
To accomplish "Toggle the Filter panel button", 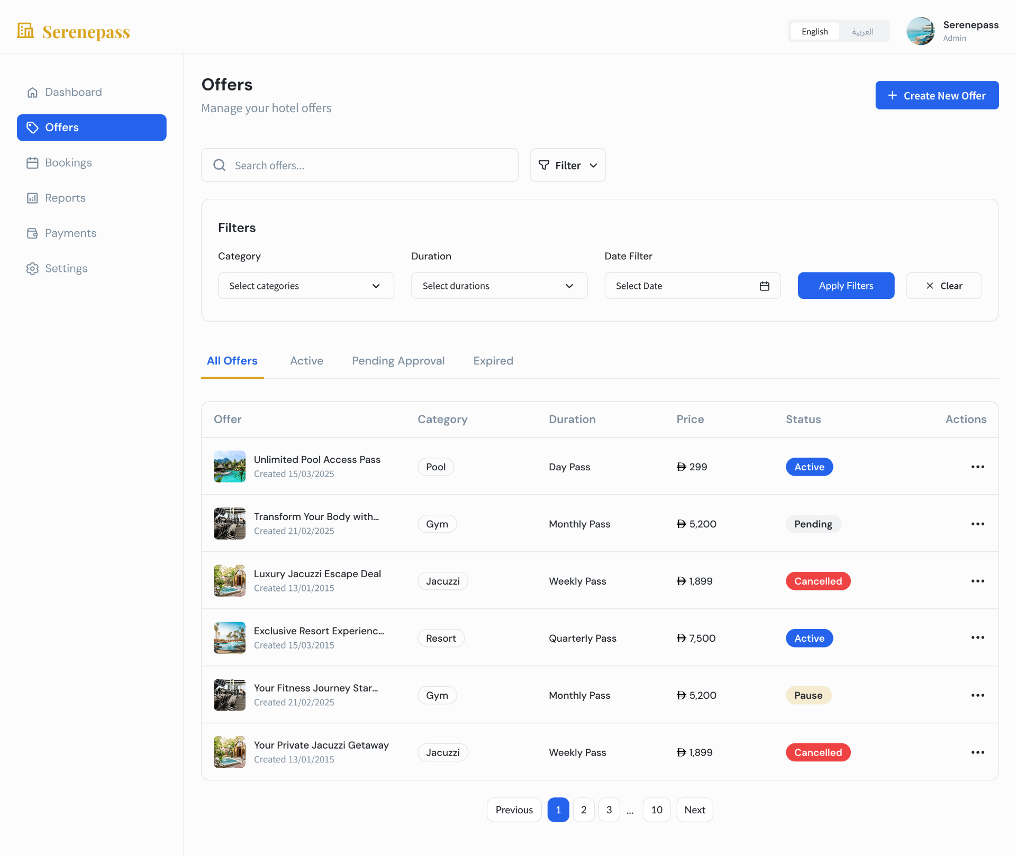I will pos(568,165).
